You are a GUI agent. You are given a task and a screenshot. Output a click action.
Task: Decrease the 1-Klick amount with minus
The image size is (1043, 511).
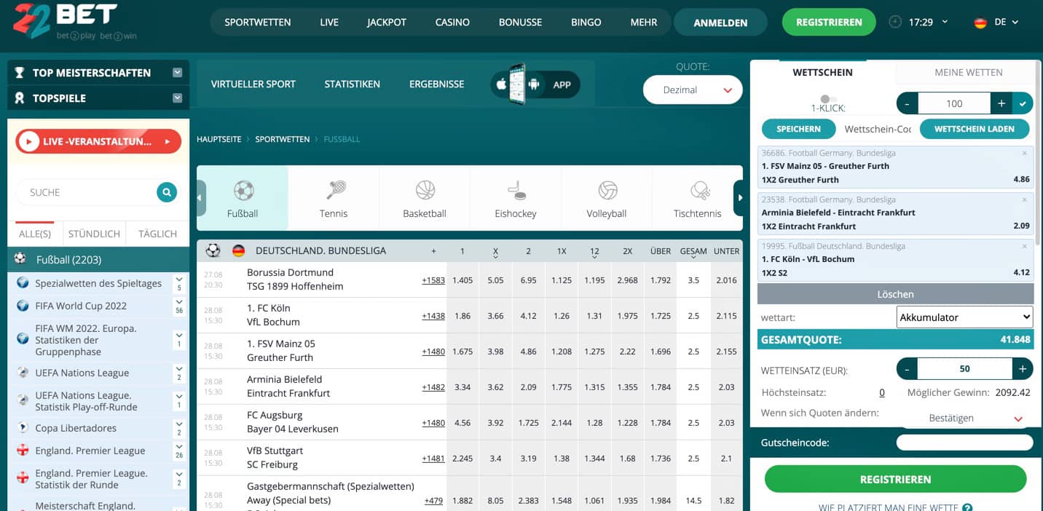(907, 103)
